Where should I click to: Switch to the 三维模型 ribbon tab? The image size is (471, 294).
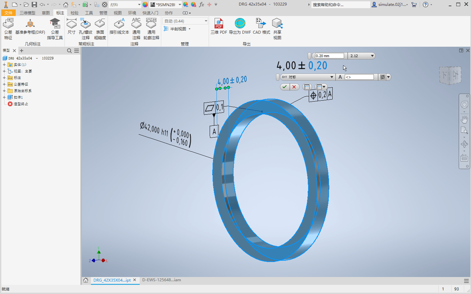[27, 13]
